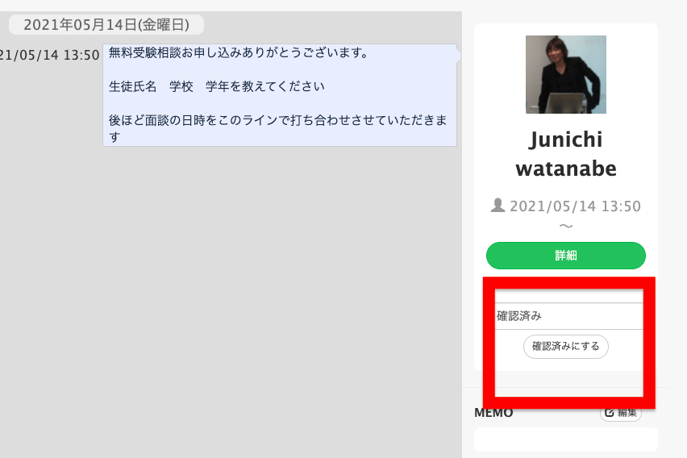
Task: Click the MEMO section heading
Action: 493,413
